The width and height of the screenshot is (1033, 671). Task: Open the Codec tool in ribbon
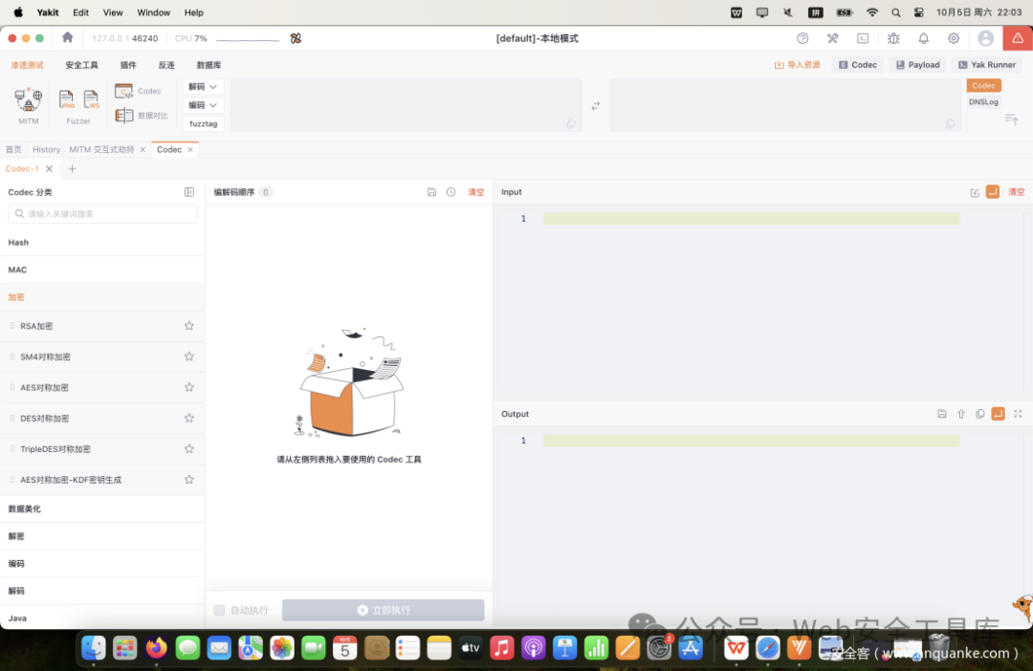pyautogui.click(x=138, y=91)
